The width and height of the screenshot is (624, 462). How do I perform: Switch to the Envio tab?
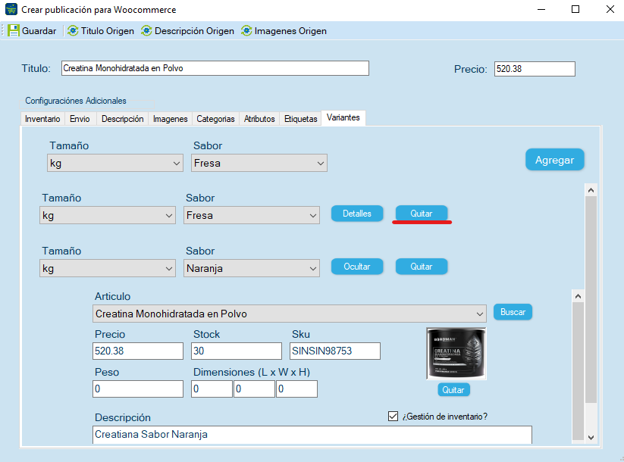(x=80, y=119)
